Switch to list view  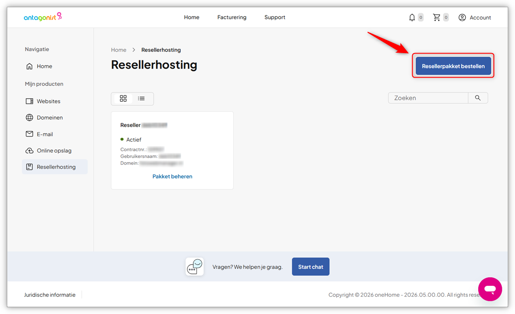pos(141,98)
